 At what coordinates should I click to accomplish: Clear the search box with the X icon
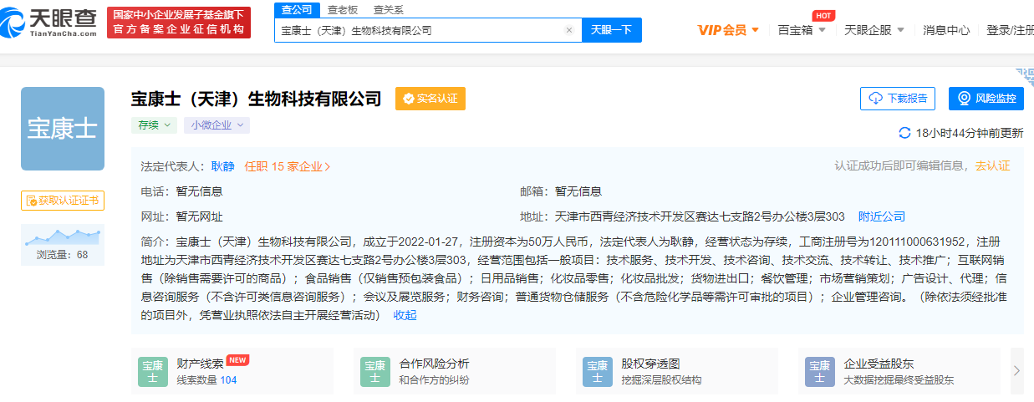click(569, 30)
